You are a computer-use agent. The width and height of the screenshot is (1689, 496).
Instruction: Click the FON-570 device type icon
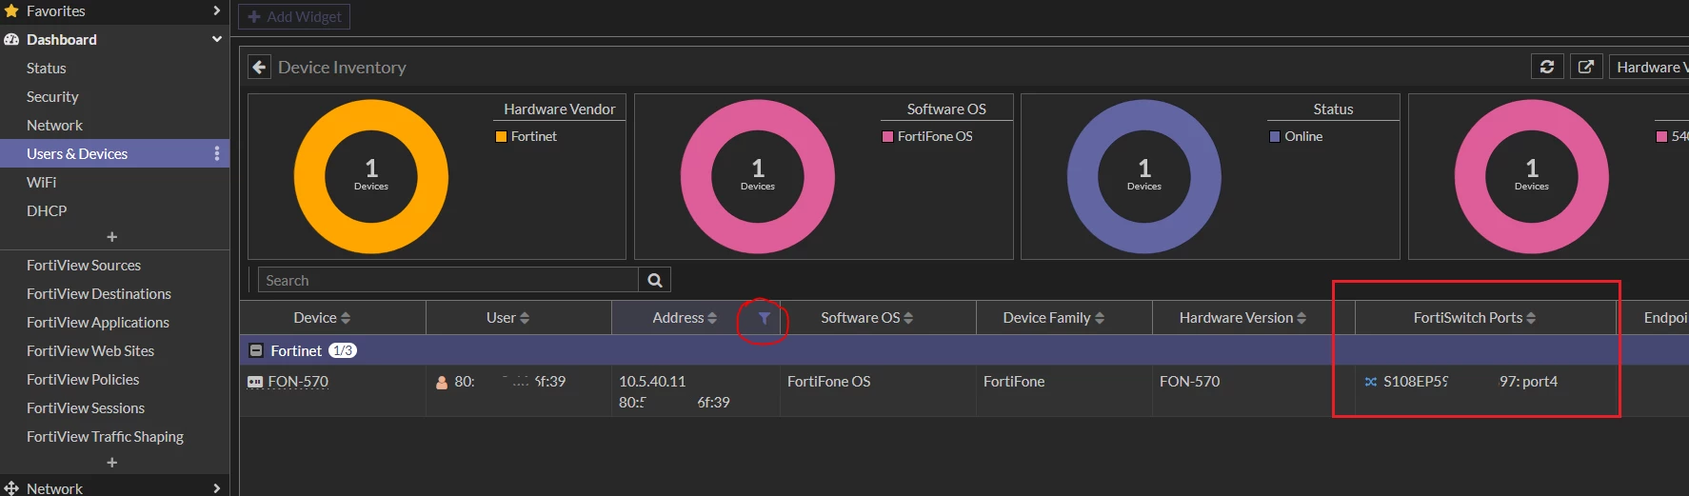[255, 382]
